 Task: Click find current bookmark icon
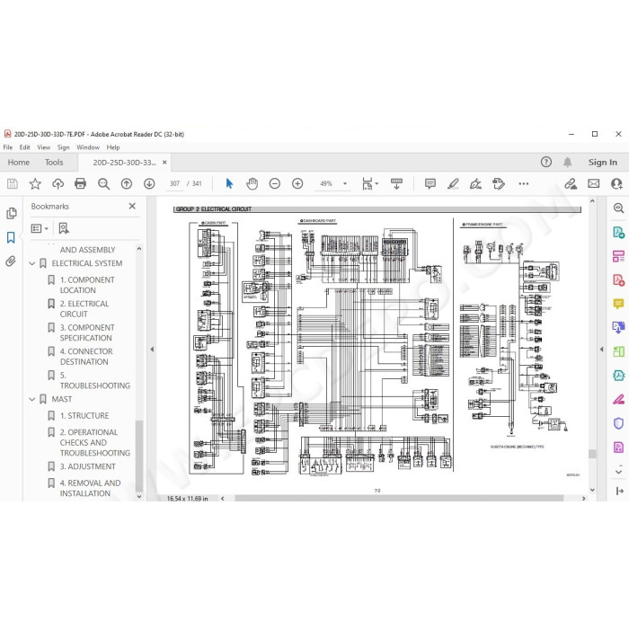pyautogui.click(x=64, y=228)
